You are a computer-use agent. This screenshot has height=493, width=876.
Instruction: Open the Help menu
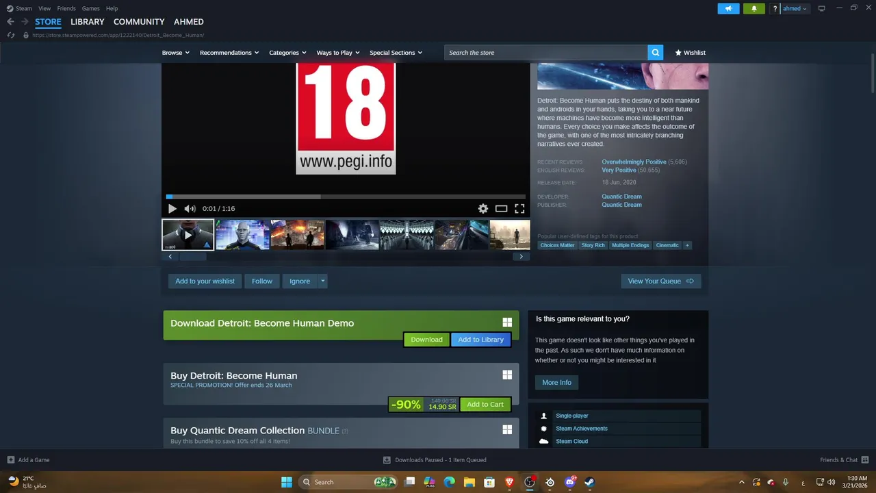click(112, 8)
